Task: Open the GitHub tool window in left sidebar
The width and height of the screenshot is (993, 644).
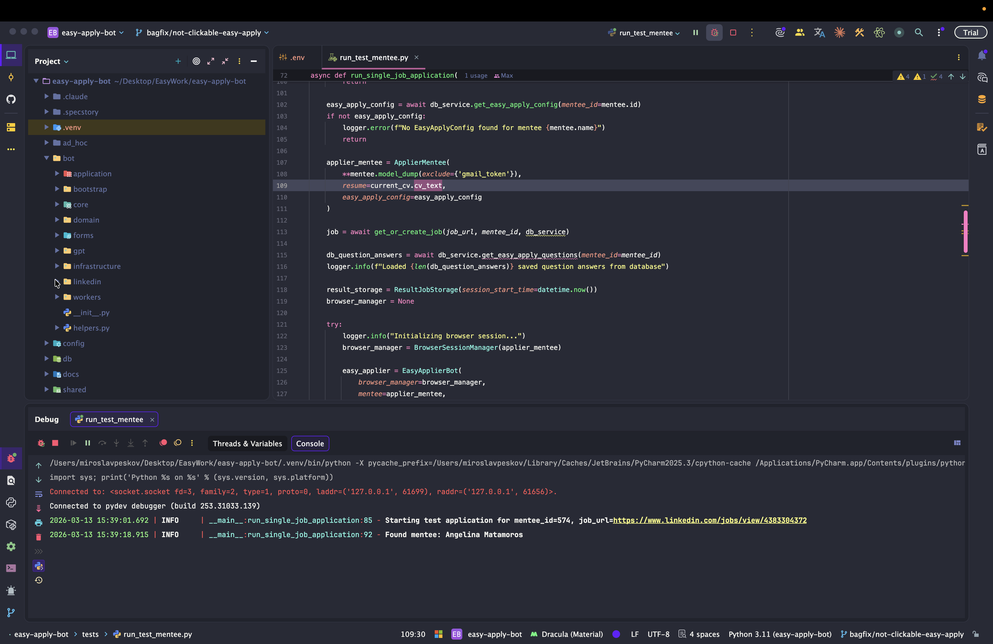Action: pyautogui.click(x=11, y=99)
